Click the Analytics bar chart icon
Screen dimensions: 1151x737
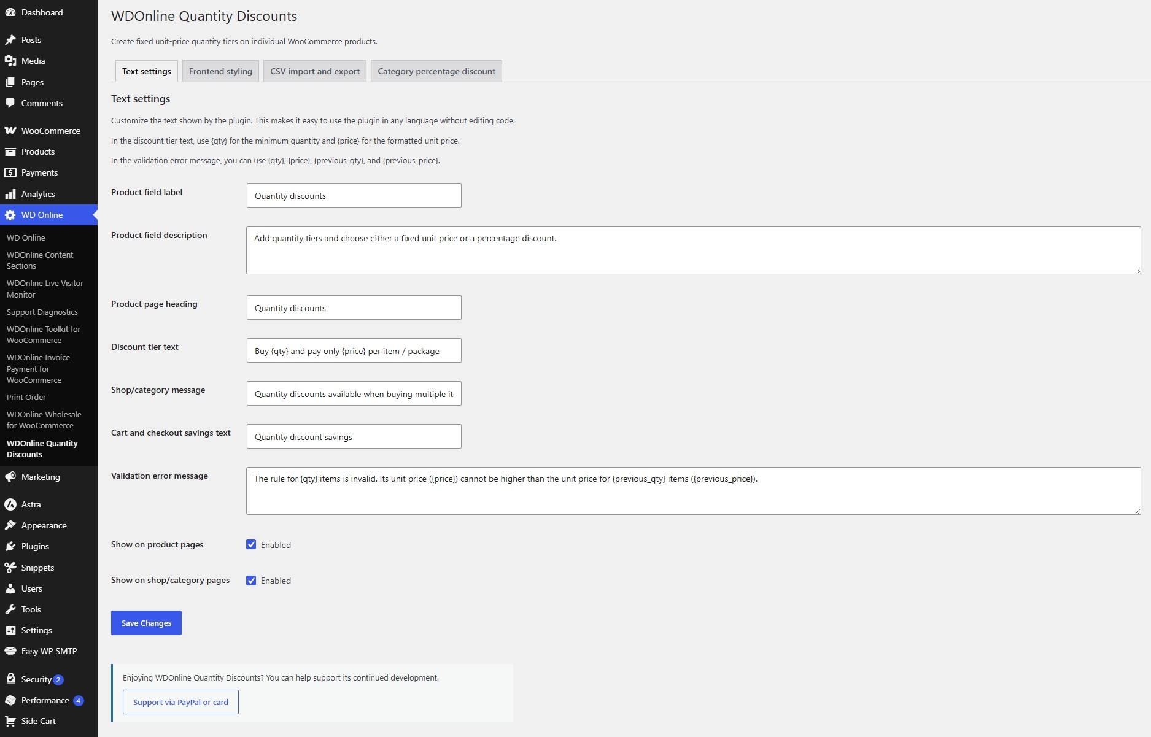pos(10,194)
